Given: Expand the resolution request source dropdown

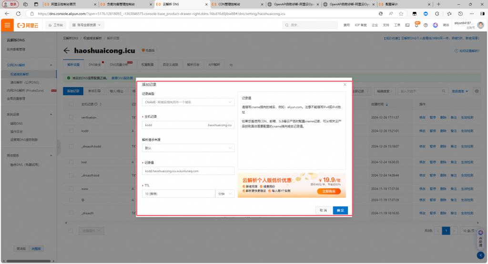Looking at the screenshot, I should point(188,148).
